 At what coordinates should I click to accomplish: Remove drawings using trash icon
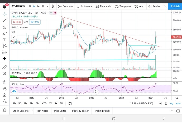(4, 110)
